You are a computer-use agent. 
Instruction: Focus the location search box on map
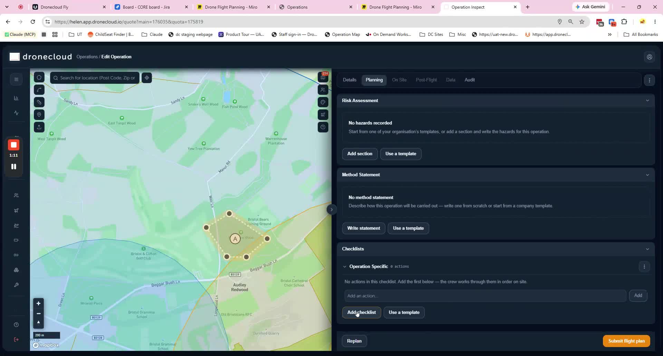[95, 78]
